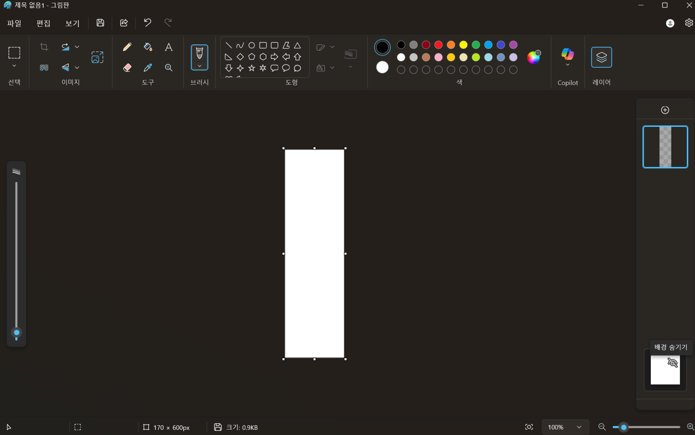
Task: Select the Fill bucket tool
Action: (x=148, y=47)
